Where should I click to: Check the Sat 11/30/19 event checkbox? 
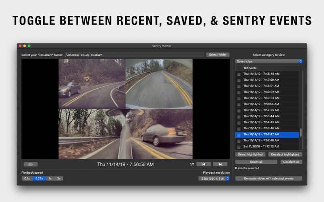point(239,147)
